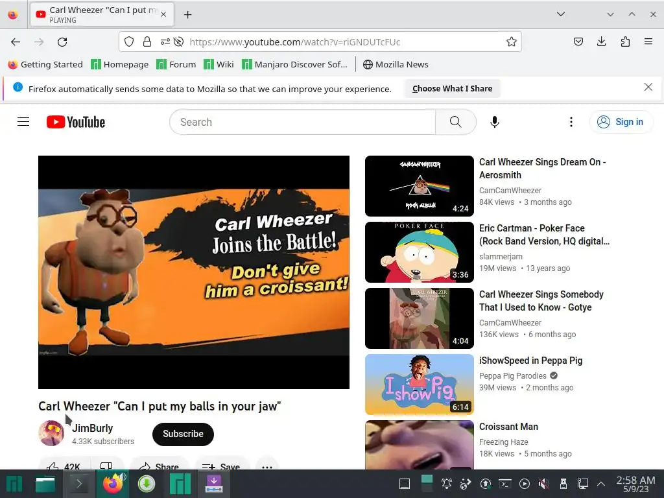
Task: Click the autoplay blocked icon in address bar
Action: [179, 41]
